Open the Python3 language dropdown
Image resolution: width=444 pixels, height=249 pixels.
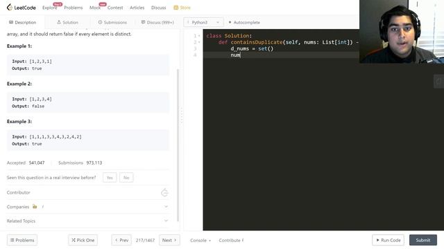203,22
